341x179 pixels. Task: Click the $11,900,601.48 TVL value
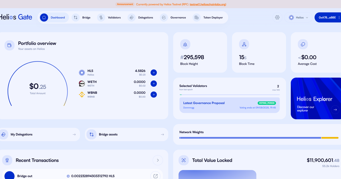(323, 160)
